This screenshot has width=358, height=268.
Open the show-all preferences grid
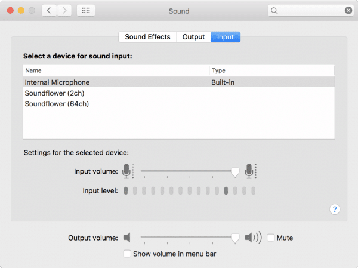click(x=86, y=11)
